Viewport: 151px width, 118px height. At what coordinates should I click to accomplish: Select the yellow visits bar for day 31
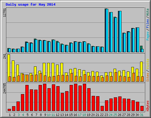pos(141,72)
